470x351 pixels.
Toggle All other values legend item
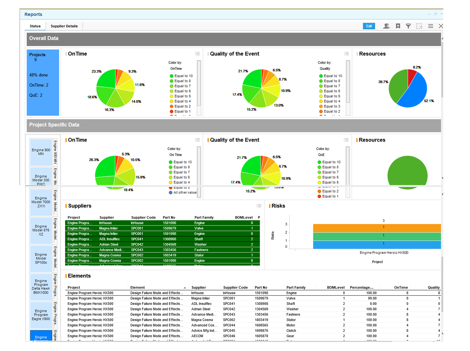pos(183,192)
